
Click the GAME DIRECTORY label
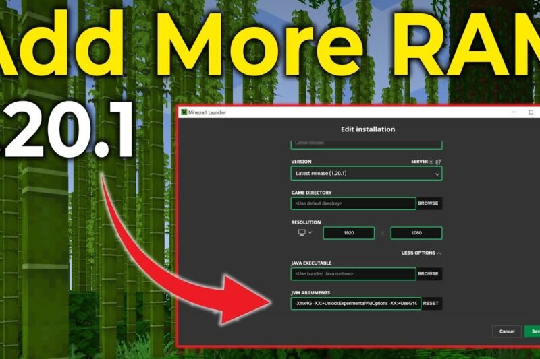(311, 193)
